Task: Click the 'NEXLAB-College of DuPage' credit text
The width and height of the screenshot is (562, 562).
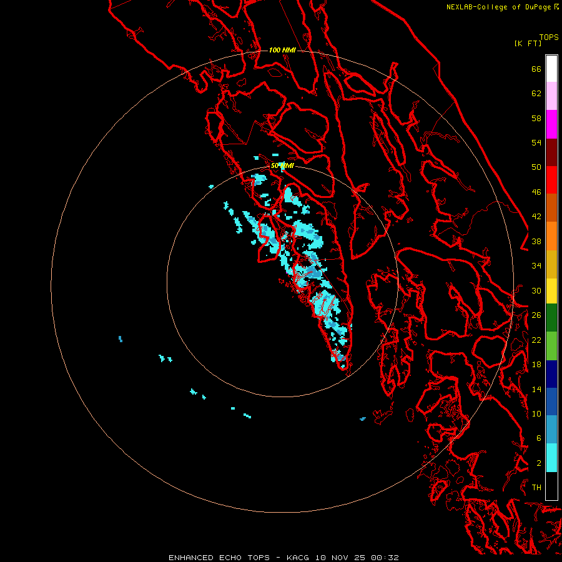Action: (x=500, y=7)
